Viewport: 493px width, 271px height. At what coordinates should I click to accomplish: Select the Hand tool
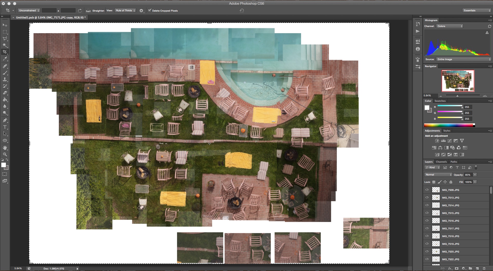tap(5, 148)
